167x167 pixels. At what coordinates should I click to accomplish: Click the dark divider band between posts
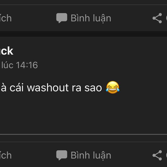(x=83, y=34)
